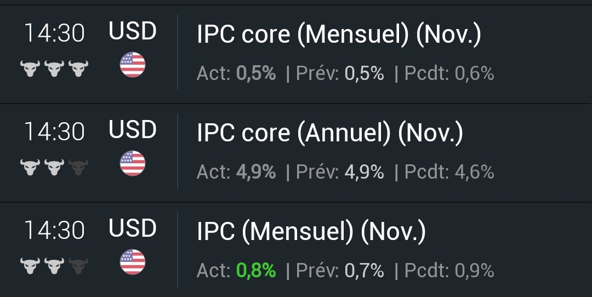Click the dimmed third bull in IPC (Mensuel) row
This screenshot has height=297, width=592.
click(x=78, y=266)
